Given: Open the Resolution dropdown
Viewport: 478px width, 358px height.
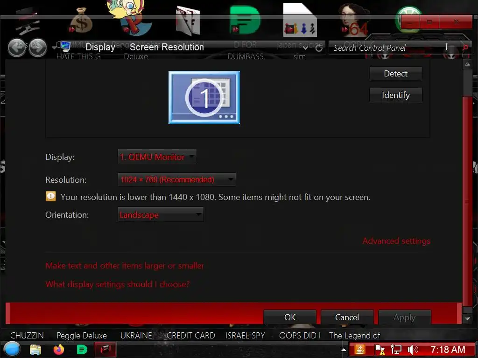Looking at the screenshot, I should [x=177, y=179].
